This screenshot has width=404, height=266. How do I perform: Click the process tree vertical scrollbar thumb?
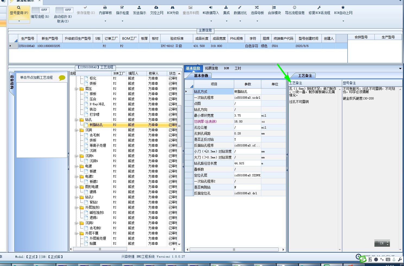pyautogui.click(x=179, y=126)
